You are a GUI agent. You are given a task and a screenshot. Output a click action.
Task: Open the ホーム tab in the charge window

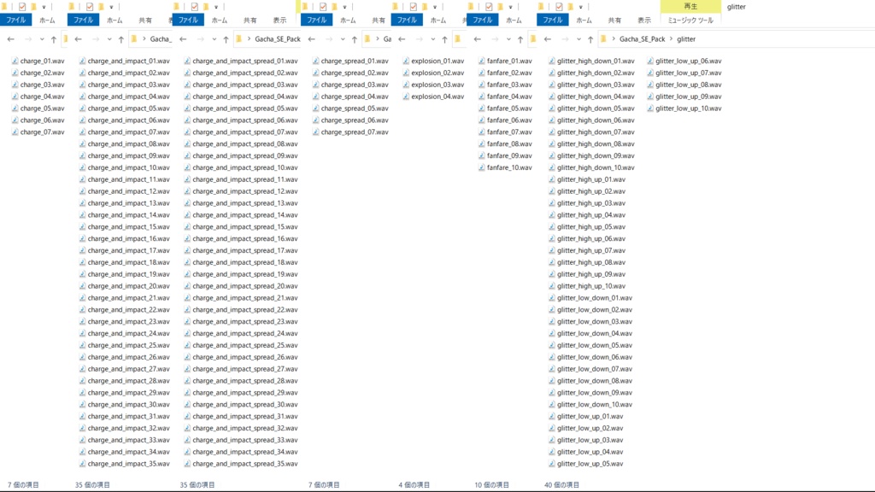[x=47, y=20]
